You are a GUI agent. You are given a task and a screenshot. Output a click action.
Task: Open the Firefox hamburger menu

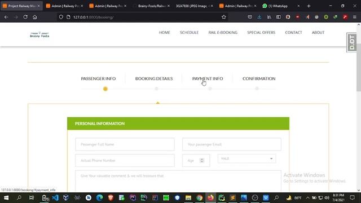click(x=355, y=17)
